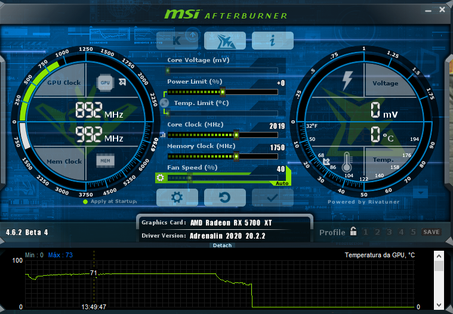Screen dimensions: 453x314
Task: Click the Máx : 73 graph label
Action: click(60, 255)
